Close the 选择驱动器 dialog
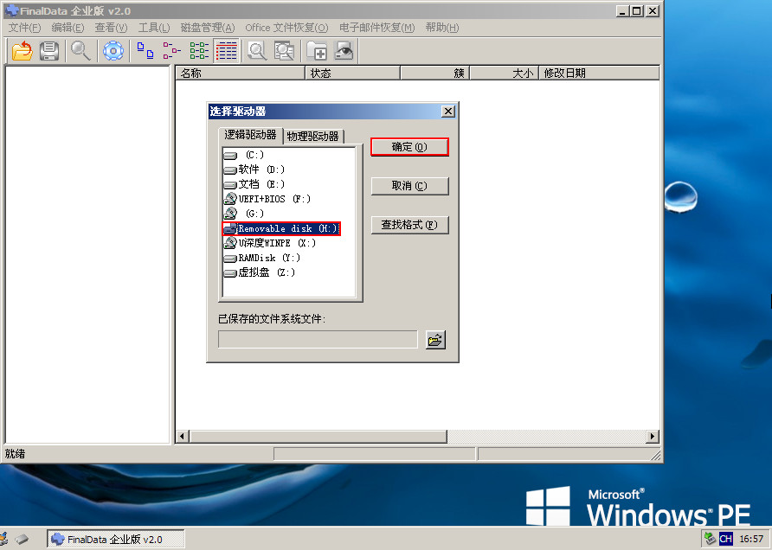The width and height of the screenshot is (772, 550). tap(448, 112)
